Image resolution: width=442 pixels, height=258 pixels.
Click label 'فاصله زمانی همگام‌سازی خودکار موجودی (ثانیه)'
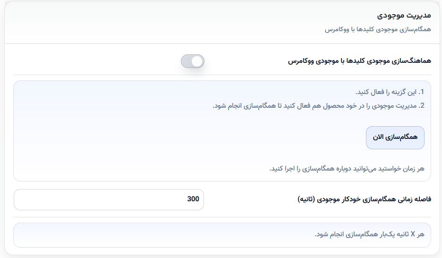(x=364, y=199)
